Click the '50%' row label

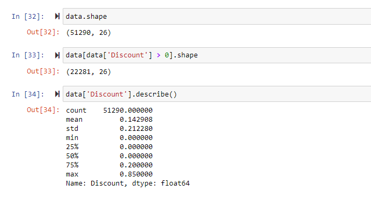72,156
